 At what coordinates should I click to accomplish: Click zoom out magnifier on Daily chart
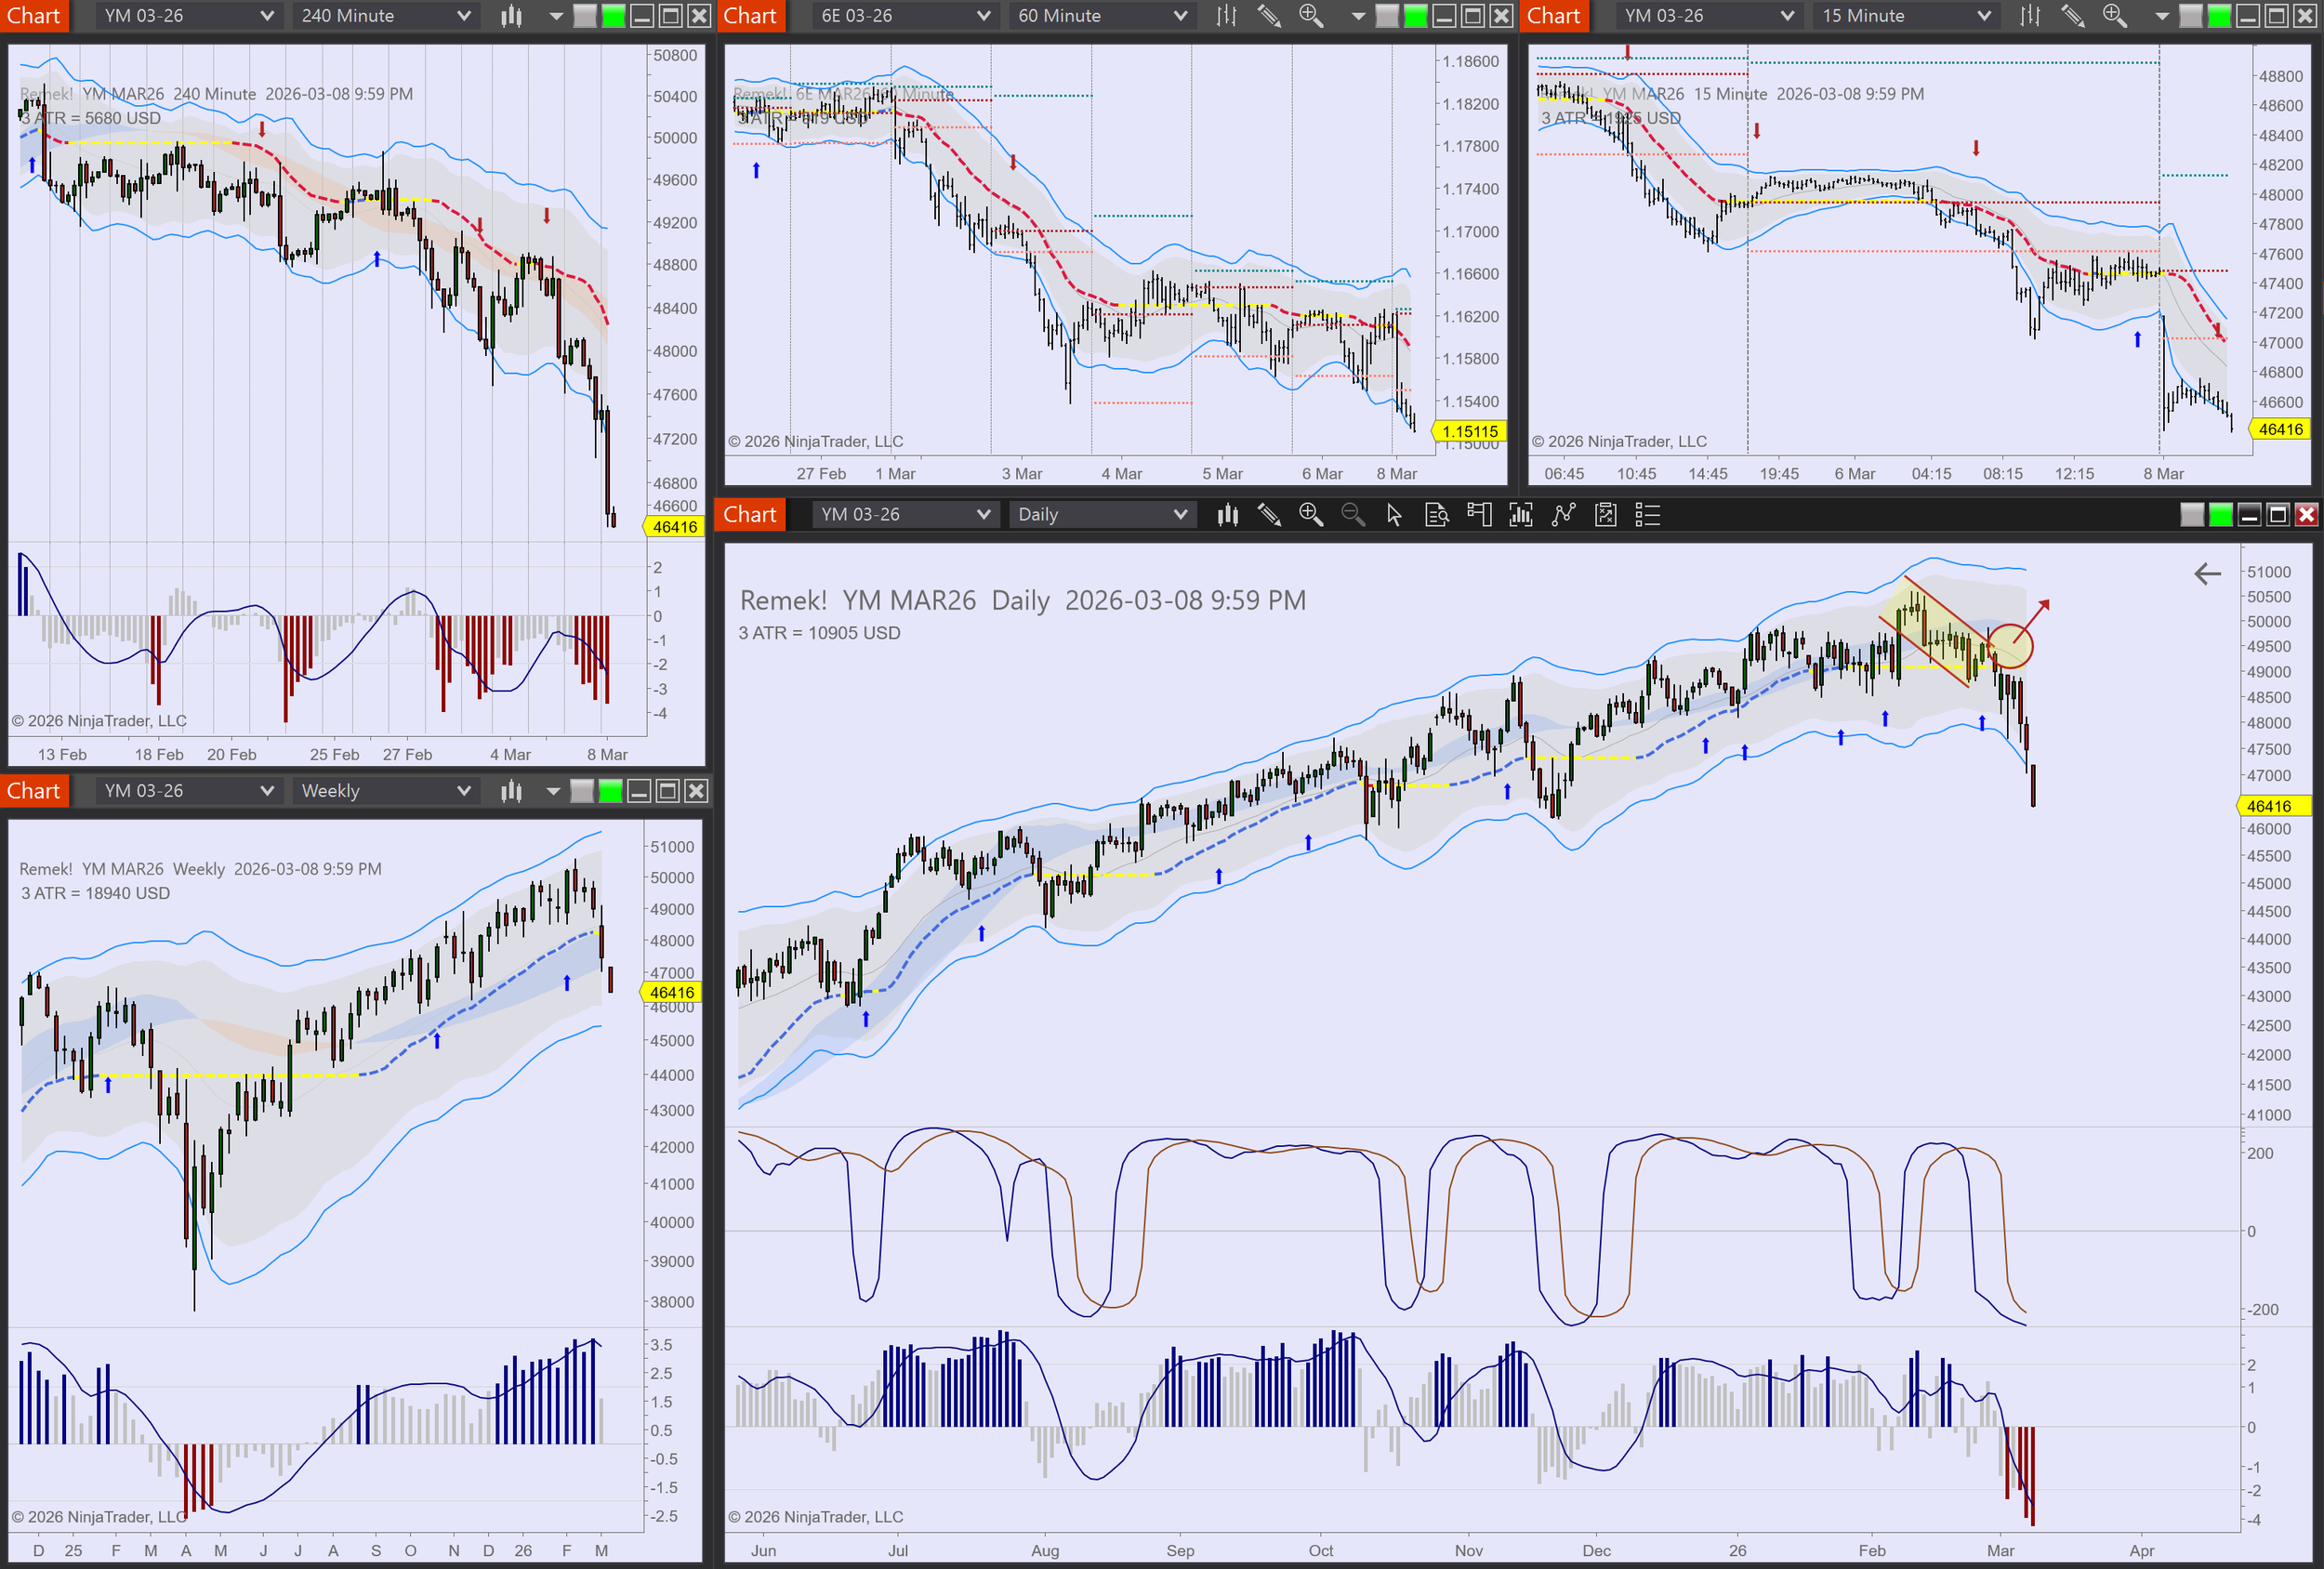(1352, 515)
